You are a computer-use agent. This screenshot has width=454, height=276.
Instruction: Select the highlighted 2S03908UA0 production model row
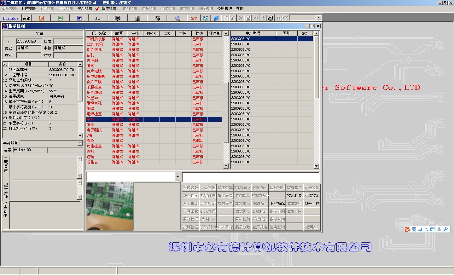pos(272,39)
